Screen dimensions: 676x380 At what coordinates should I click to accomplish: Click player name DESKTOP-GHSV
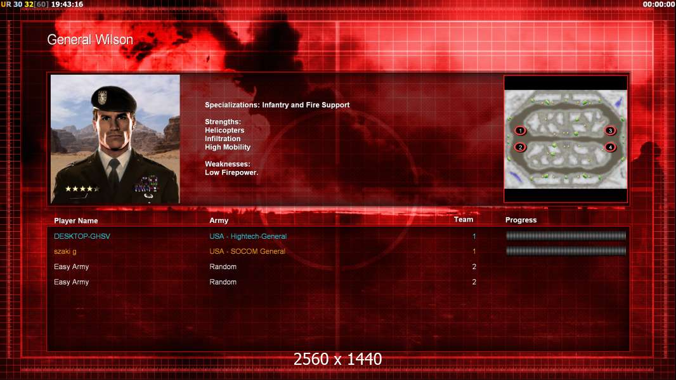[x=82, y=236]
